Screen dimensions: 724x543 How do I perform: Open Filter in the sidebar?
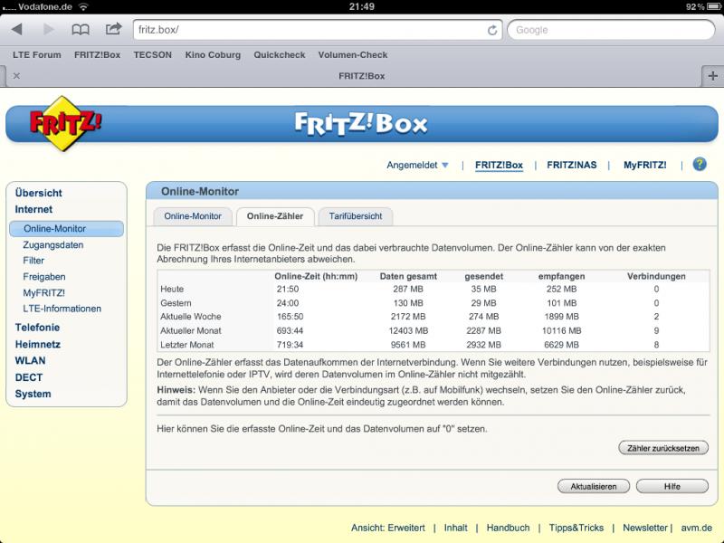click(x=33, y=261)
